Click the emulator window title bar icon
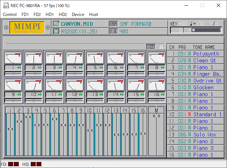Image resolution: width=227 pixels, height=168 pixels. coord(6,6)
